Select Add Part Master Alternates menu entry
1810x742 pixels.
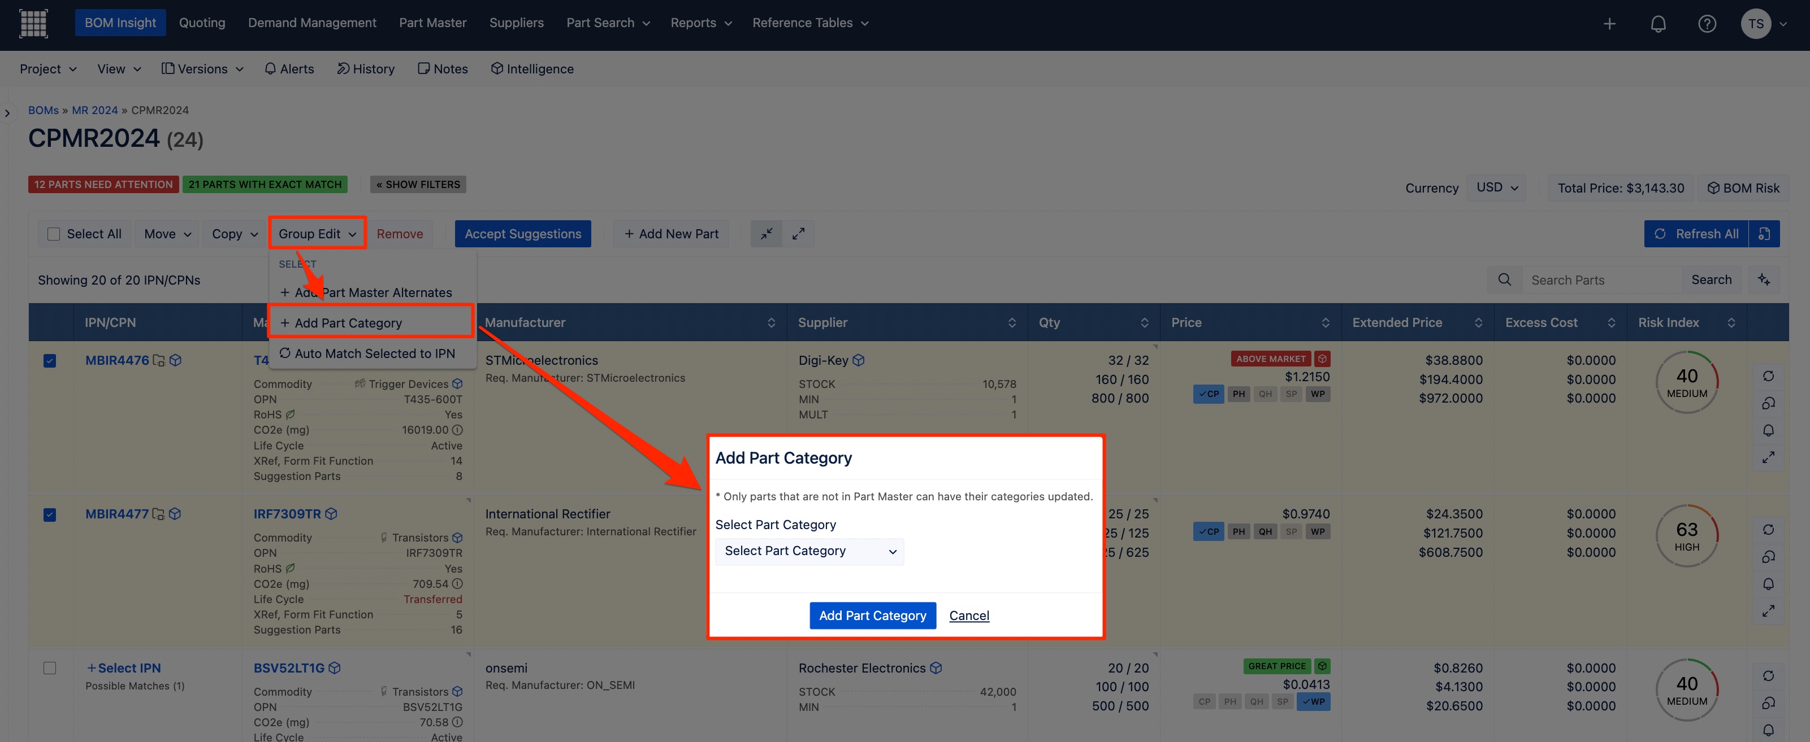(373, 293)
